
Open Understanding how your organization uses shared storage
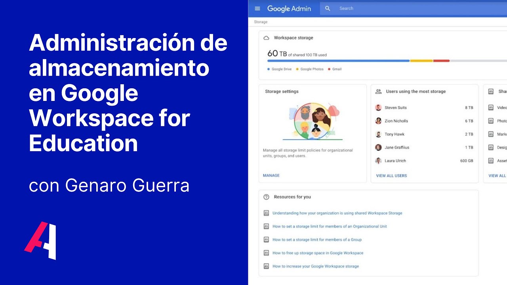337,213
